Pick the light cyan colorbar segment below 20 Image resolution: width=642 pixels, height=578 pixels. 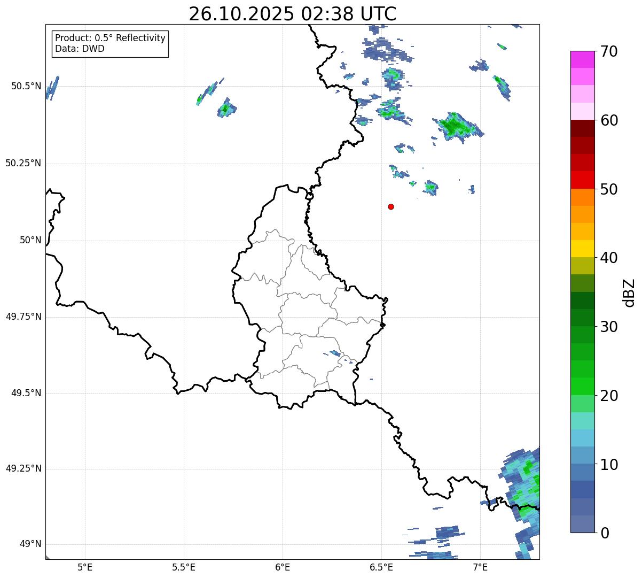pos(583,421)
